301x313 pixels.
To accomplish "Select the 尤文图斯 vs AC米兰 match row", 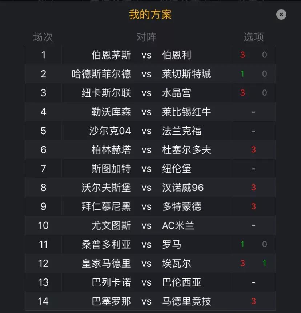I will pyautogui.click(x=150, y=225).
